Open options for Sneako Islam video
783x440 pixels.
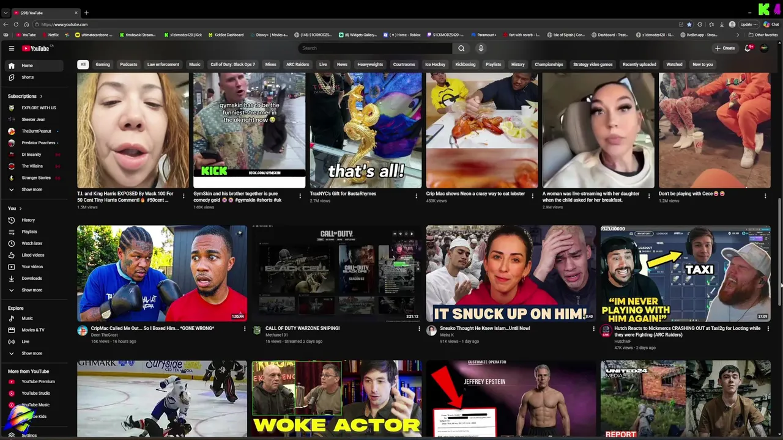pos(593,329)
